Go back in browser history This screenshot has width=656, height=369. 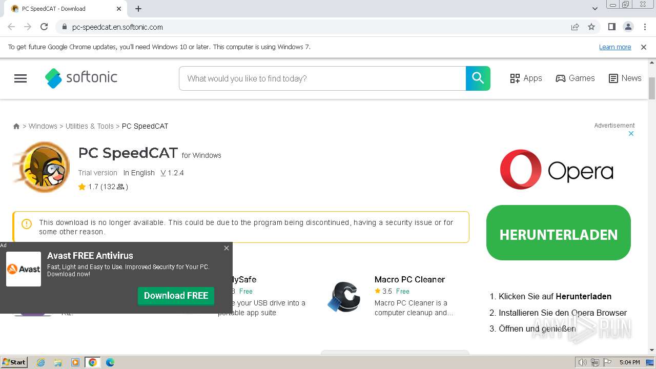point(11,27)
